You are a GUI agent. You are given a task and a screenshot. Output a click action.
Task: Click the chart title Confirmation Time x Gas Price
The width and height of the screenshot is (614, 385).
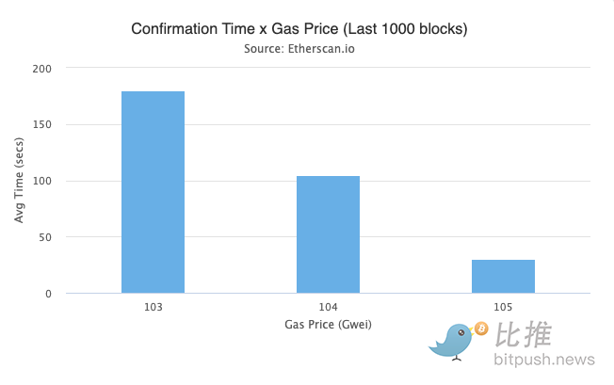[299, 29]
